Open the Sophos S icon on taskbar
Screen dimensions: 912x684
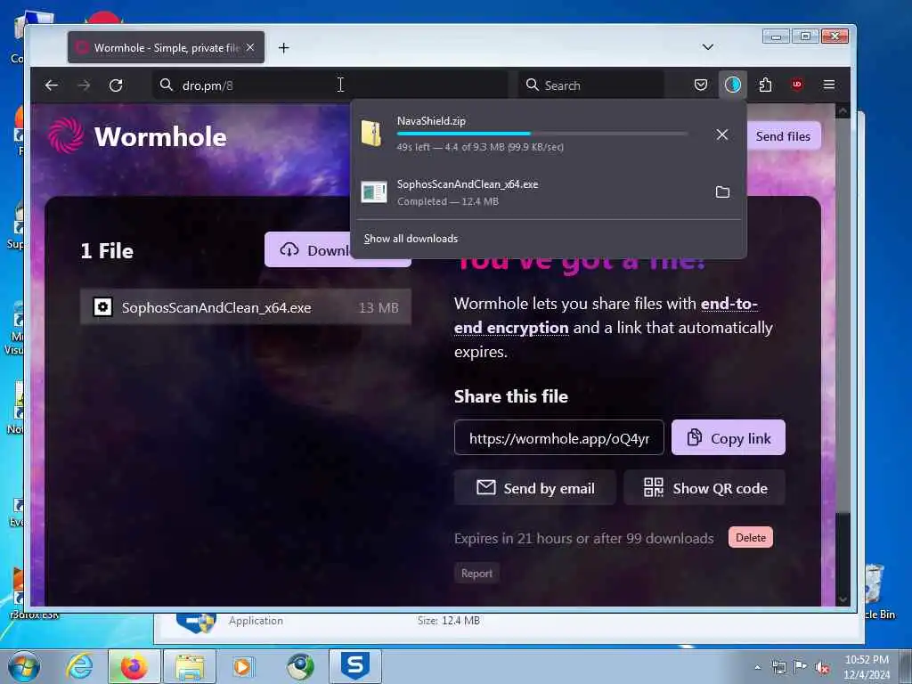pyautogui.click(x=355, y=666)
